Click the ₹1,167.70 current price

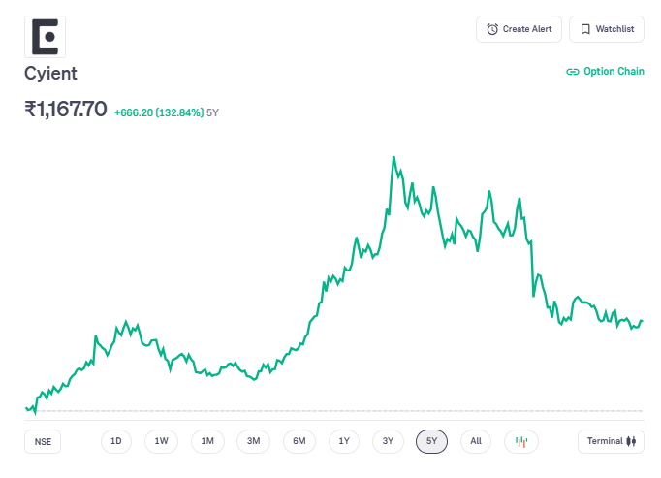[x=66, y=110]
